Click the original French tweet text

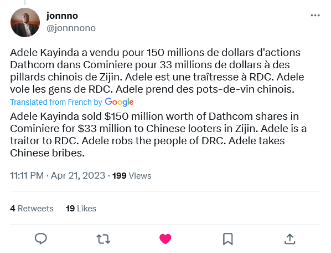[x=157, y=71]
